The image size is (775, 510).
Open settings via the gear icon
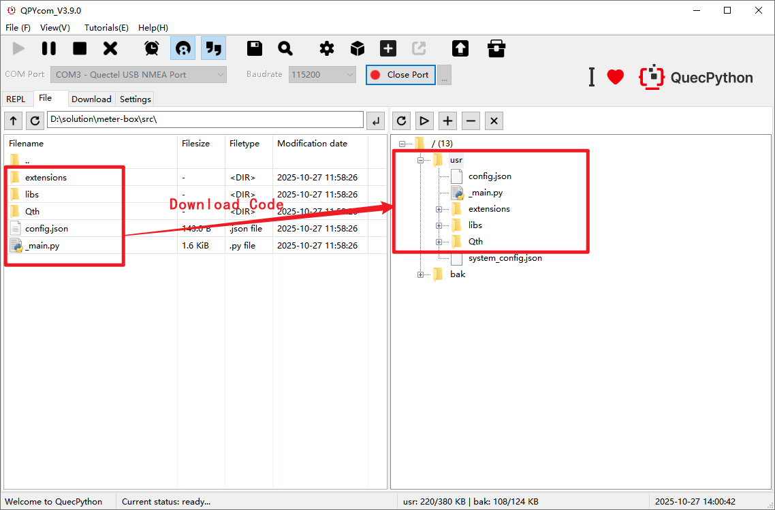pos(327,48)
